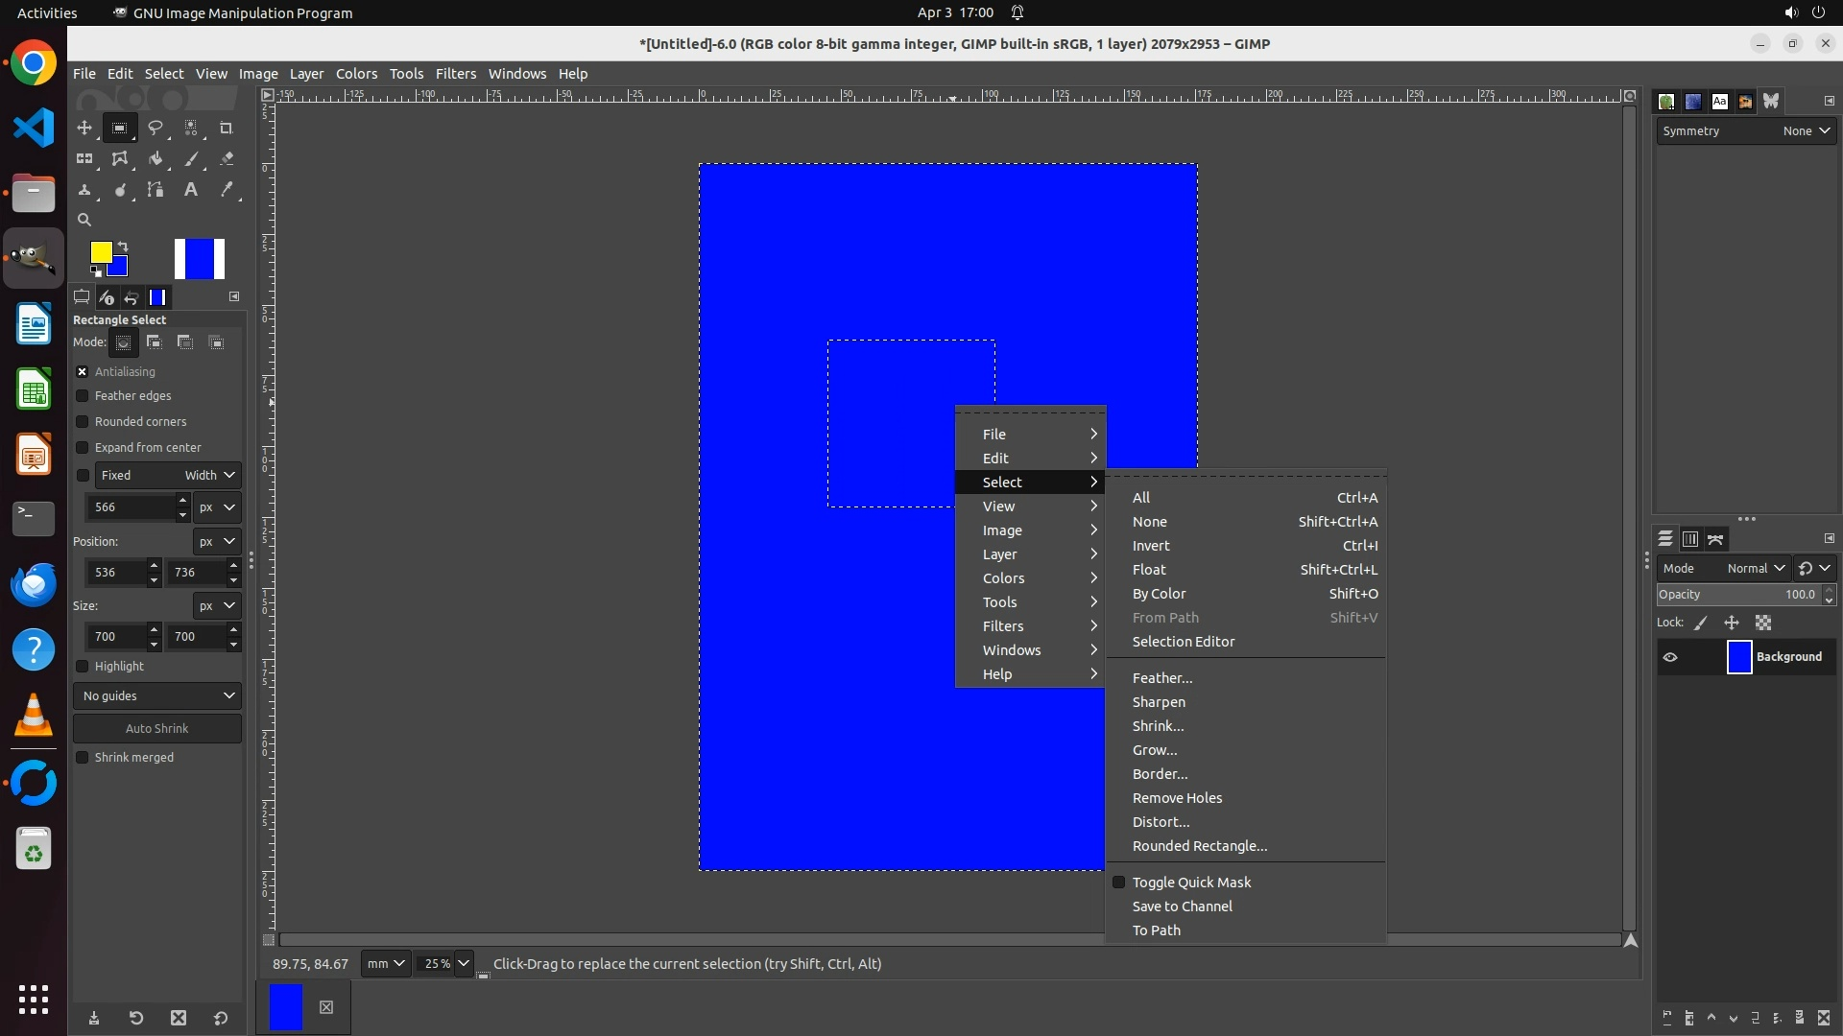Choose the Bucket Fill tool
Screen dimensions: 1843x1036
coord(155,159)
